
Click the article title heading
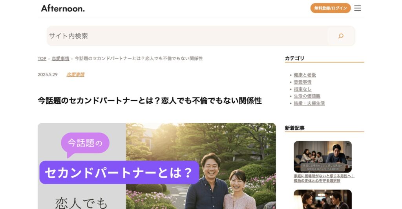[x=150, y=101]
